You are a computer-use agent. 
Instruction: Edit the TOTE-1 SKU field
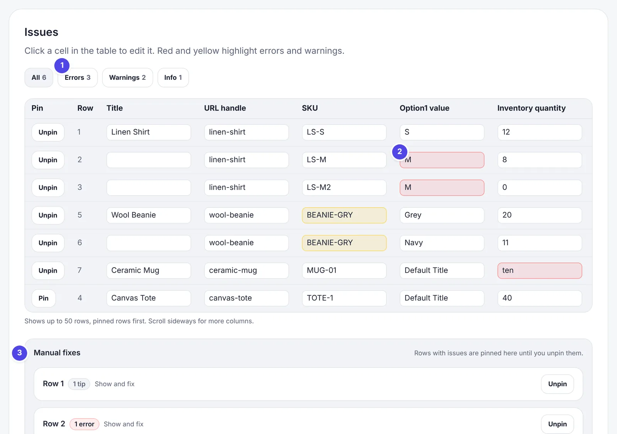click(344, 298)
